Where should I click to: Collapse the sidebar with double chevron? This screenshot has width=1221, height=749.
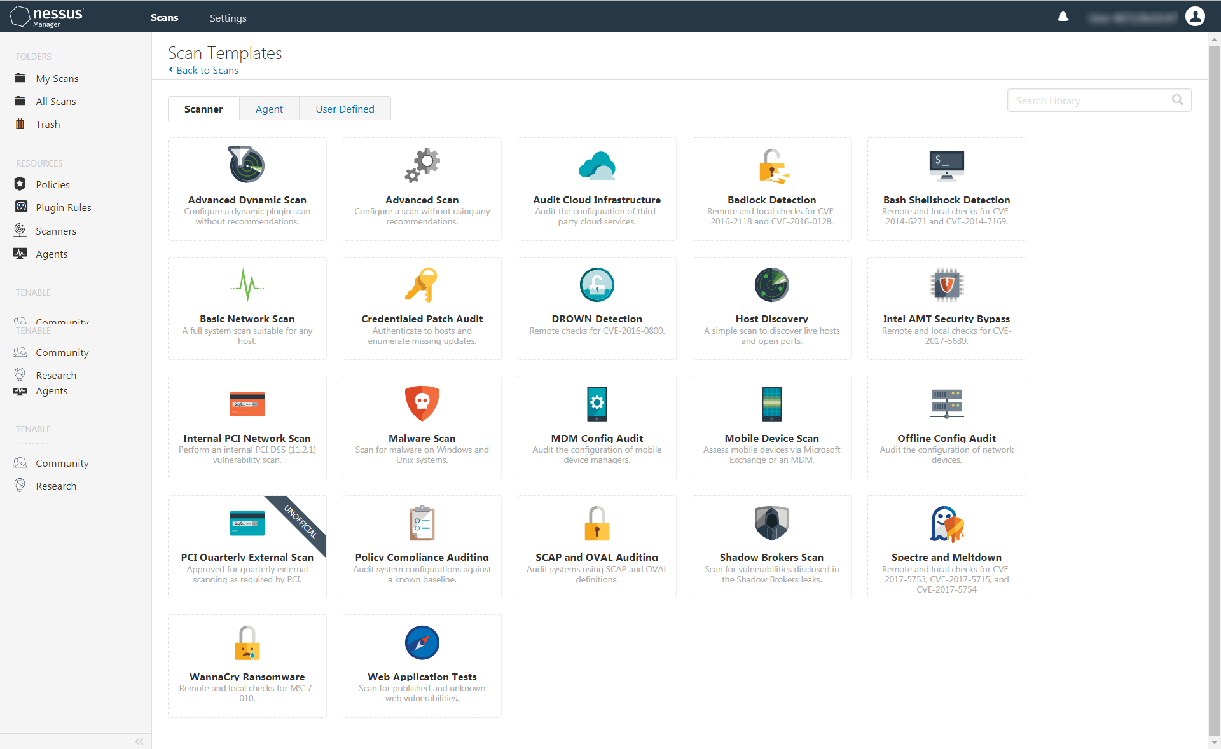(x=139, y=741)
